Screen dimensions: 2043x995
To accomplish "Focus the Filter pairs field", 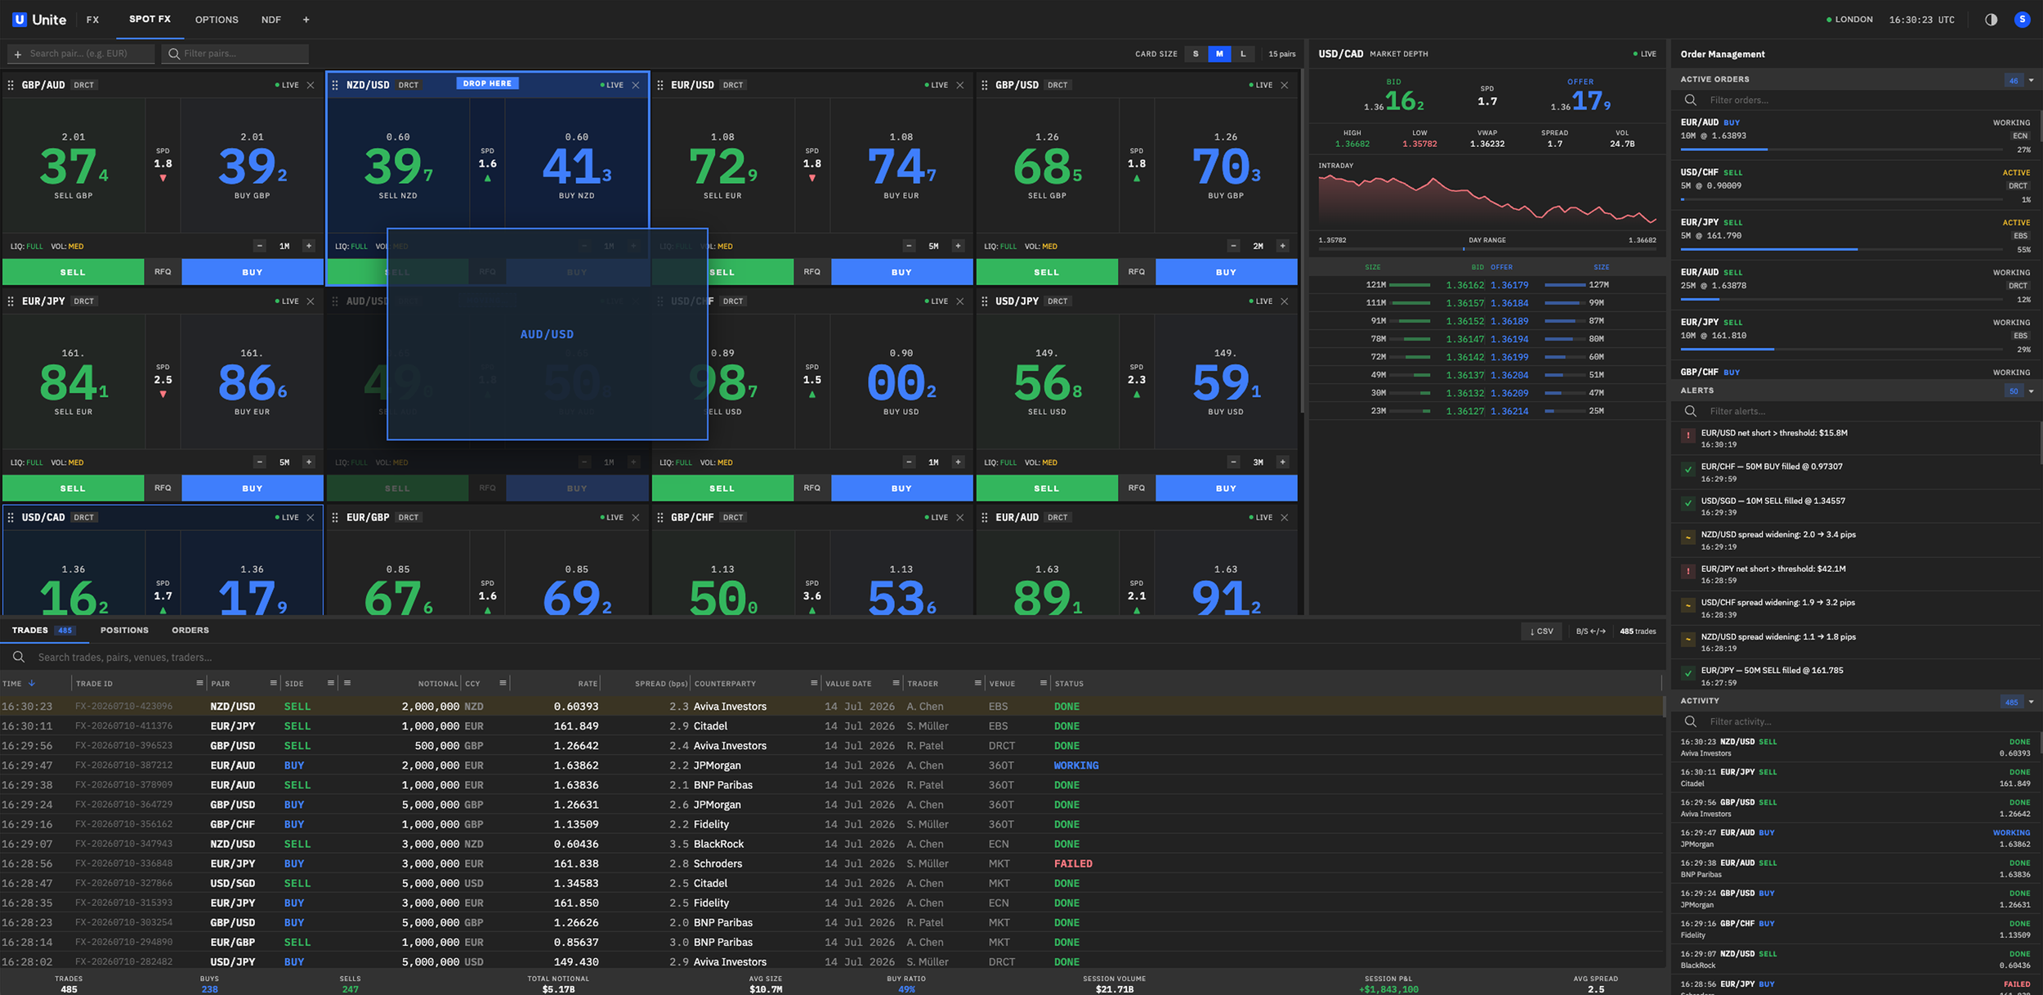I will click(x=235, y=54).
